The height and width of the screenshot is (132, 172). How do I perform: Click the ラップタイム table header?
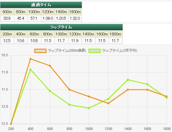(x=61, y=27)
